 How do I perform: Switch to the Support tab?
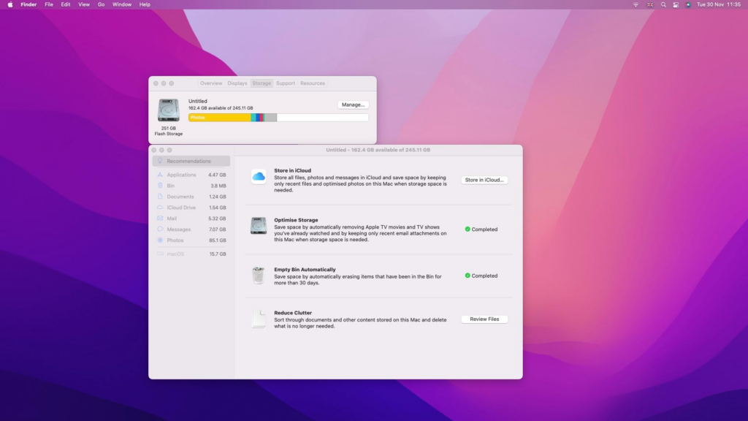pos(286,83)
